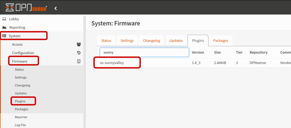The image size is (291, 128).
Task: Open Plugins in the sidebar
Action: (x=20, y=101)
